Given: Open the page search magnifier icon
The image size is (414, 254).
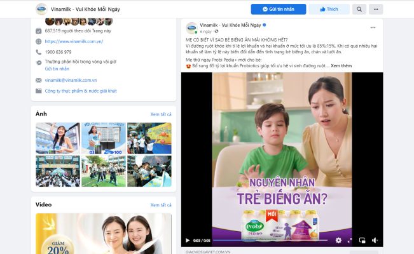Looking at the screenshot, I should pyautogui.click(x=359, y=10).
